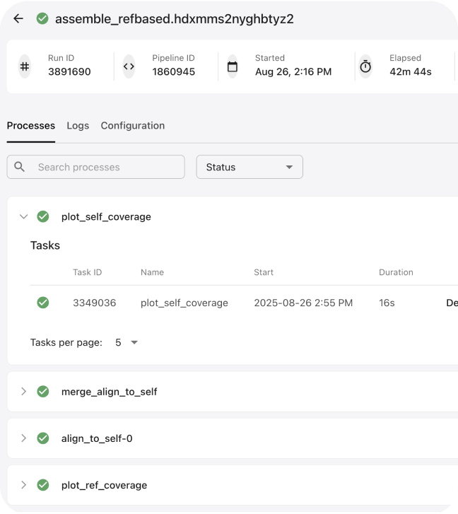Viewport: 458px width, 514px height.
Task: Click the magnifier icon in search box
Action: coord(19,167)
